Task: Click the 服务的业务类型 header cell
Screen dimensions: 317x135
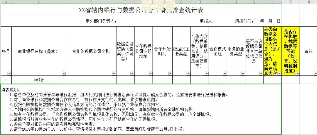Action: pos(236,51)
